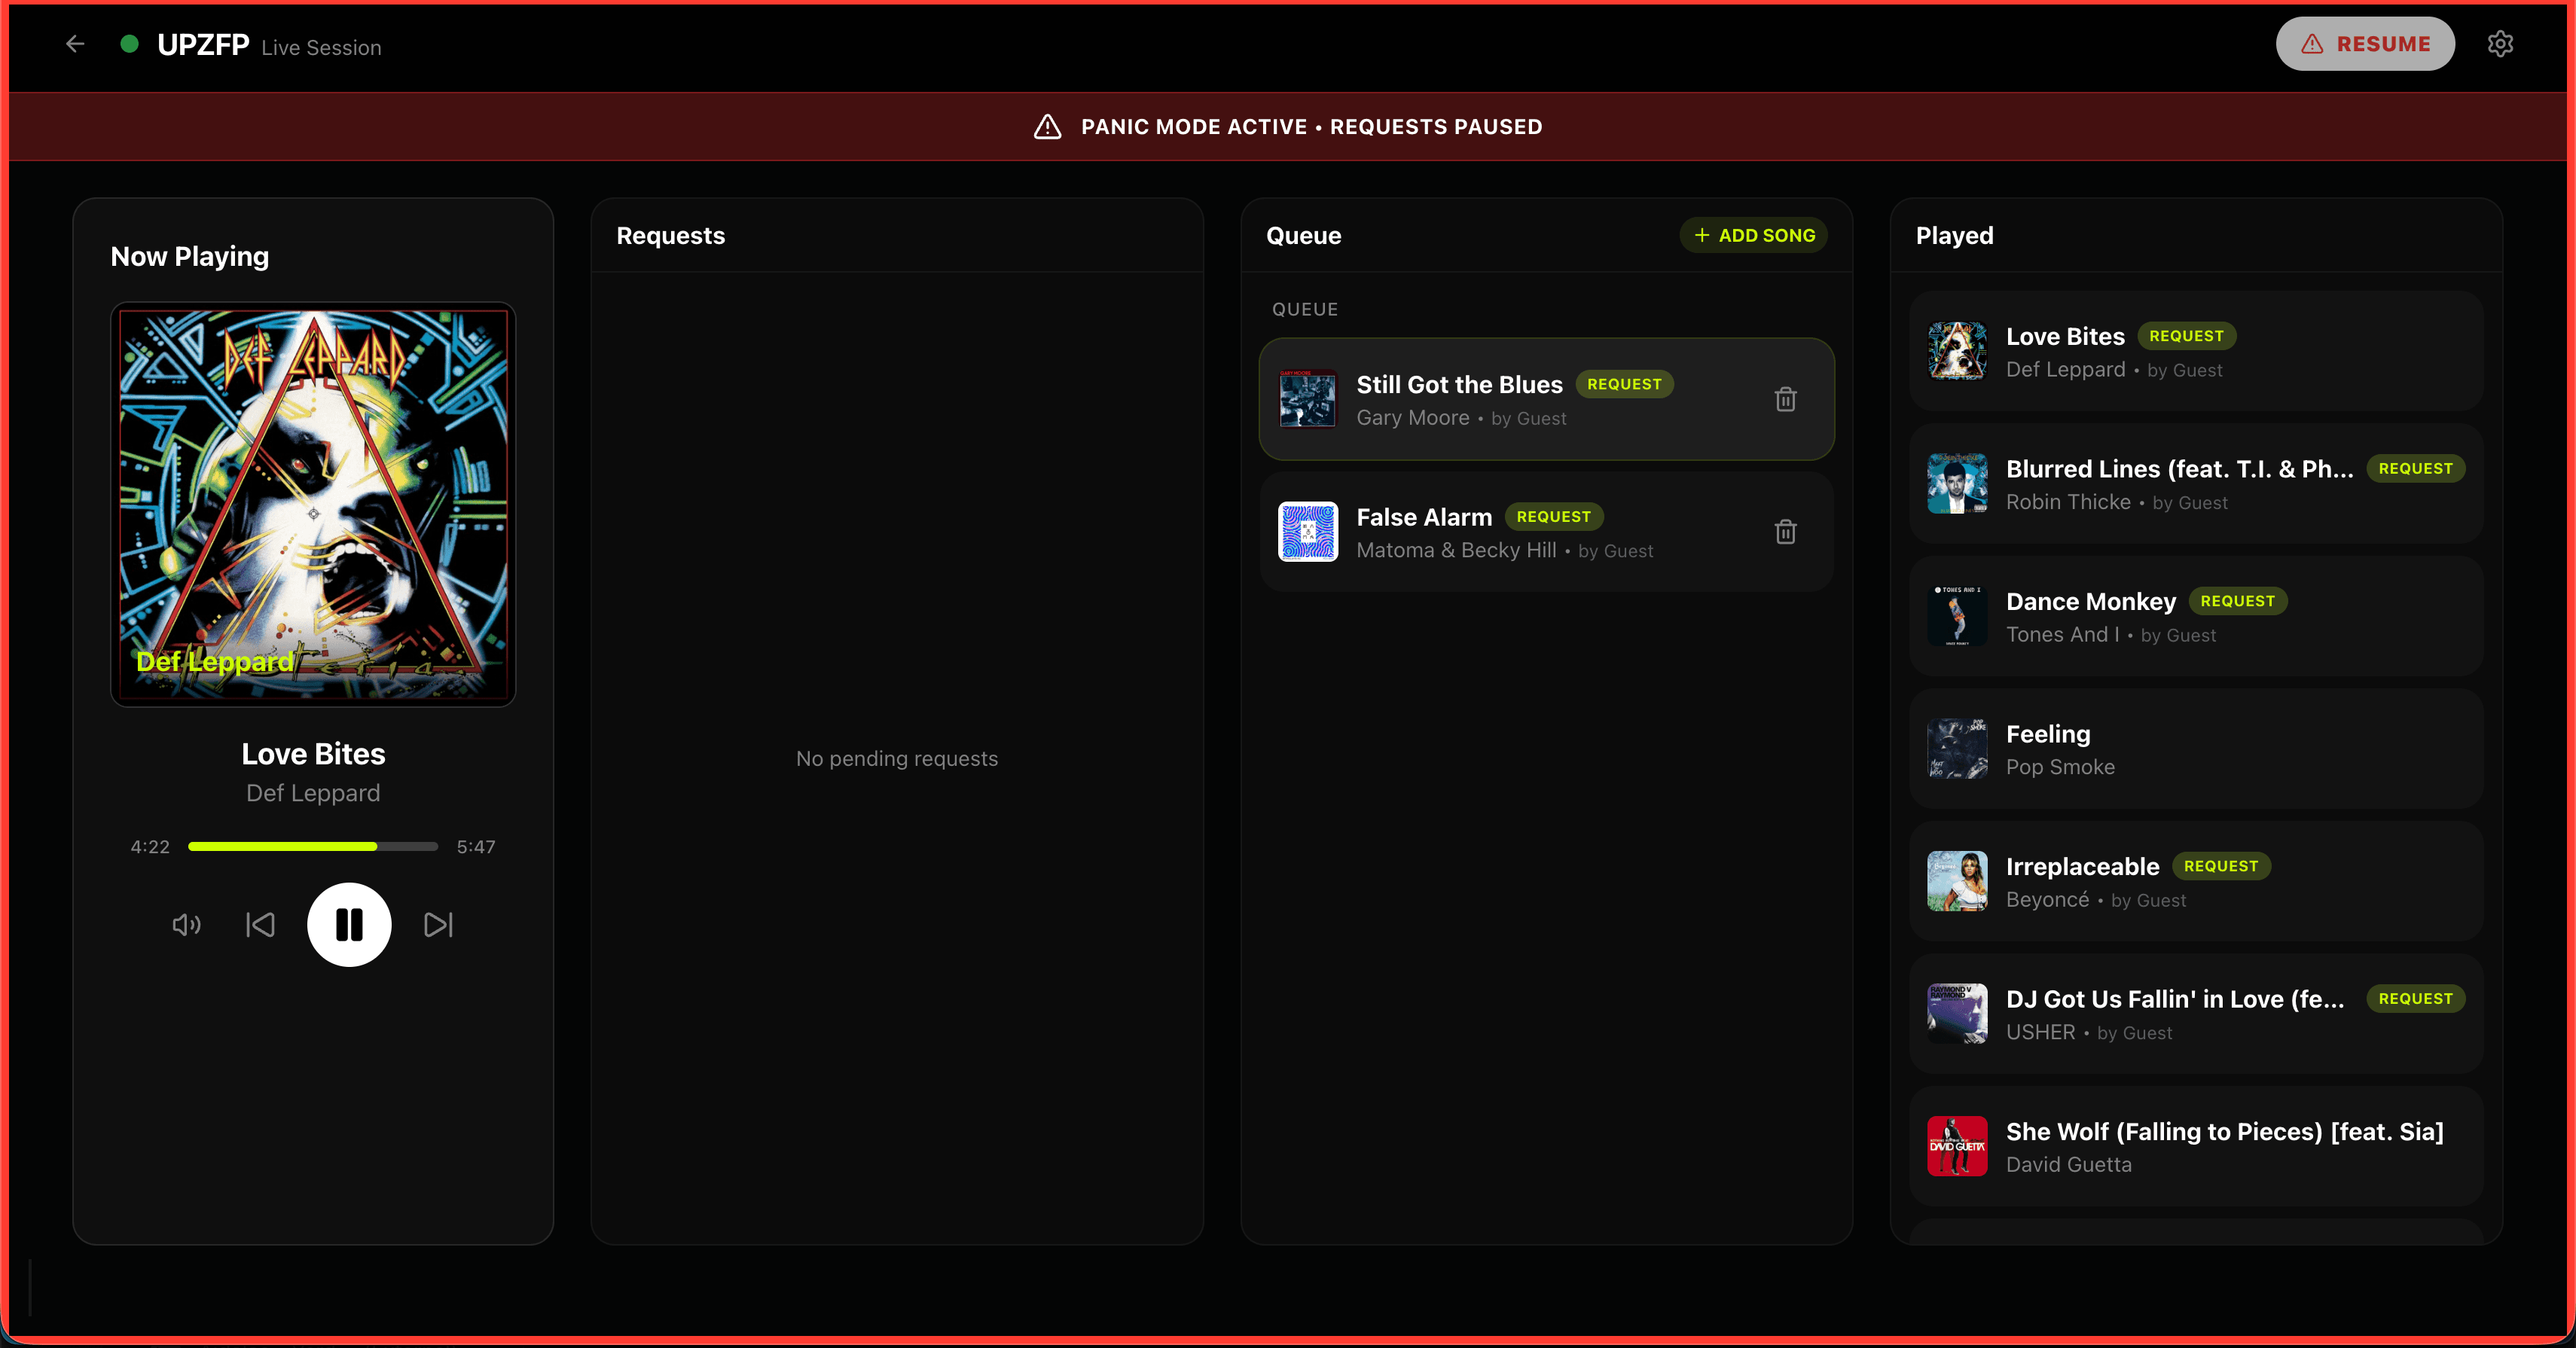Viewport: 2576px width, 1348px height.
Task: Click the warning icon inside the RESUME button
Action: click(x=2311, y=43)
